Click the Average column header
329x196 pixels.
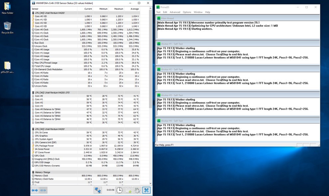click(x=135, y=9)
